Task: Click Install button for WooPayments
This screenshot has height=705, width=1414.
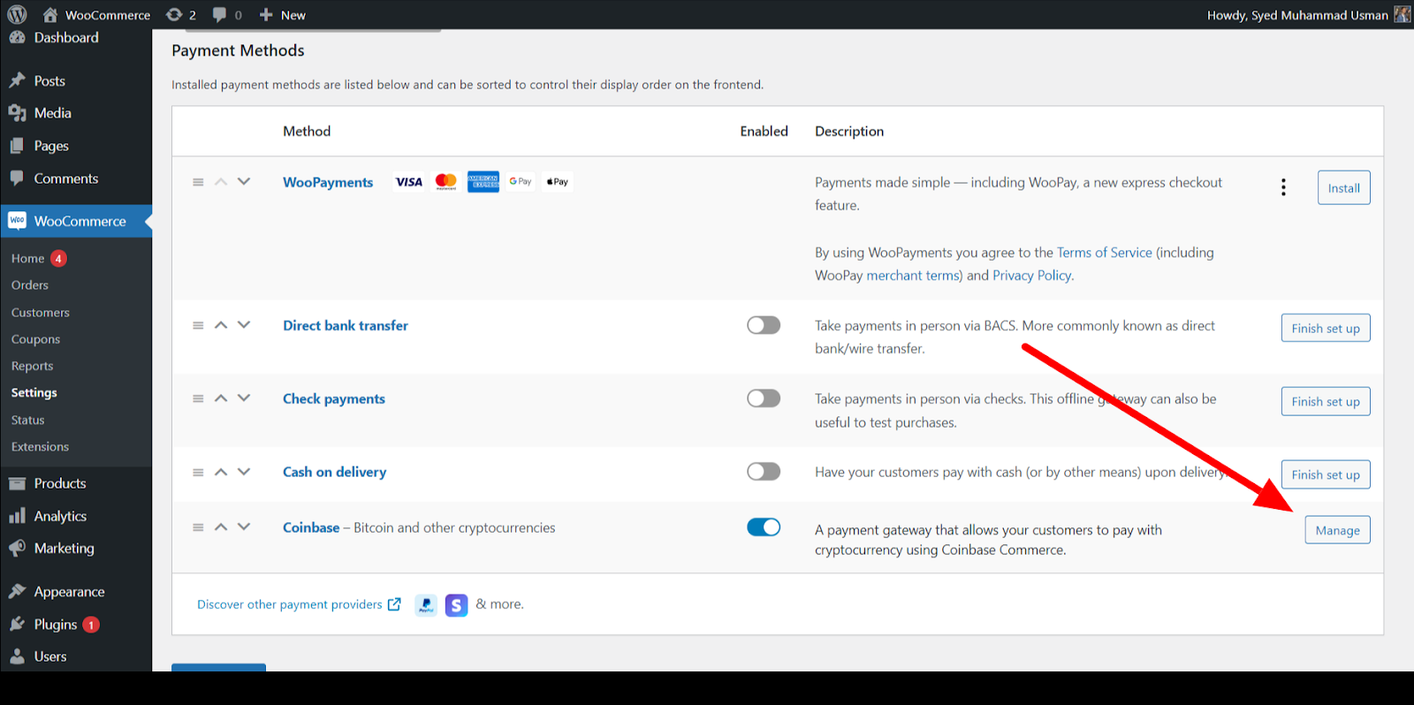Action: 1343,187
